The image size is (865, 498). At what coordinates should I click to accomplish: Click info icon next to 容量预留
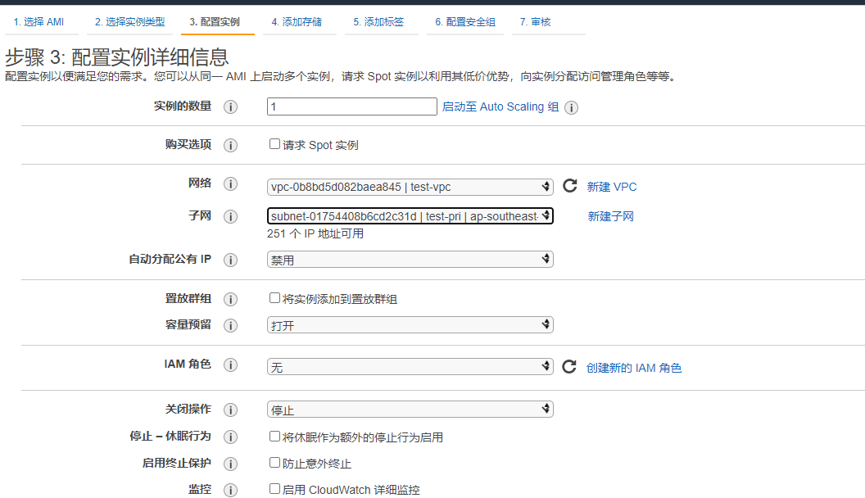point(231,325)
